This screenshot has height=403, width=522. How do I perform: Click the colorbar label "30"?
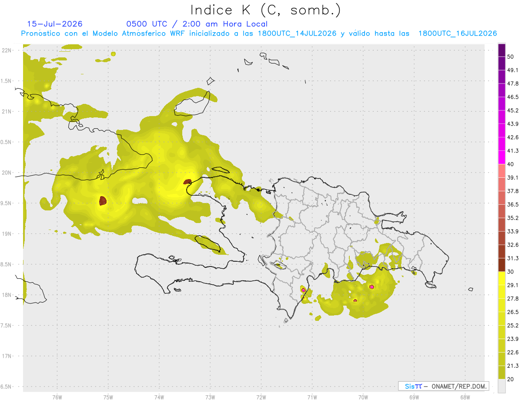(x=511, y=272)
